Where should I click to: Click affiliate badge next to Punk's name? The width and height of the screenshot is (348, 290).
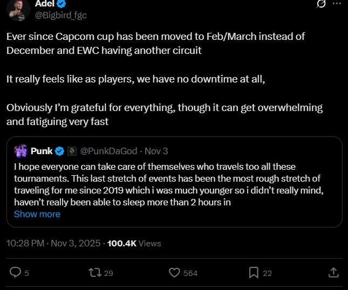click(x=72, y=151)
